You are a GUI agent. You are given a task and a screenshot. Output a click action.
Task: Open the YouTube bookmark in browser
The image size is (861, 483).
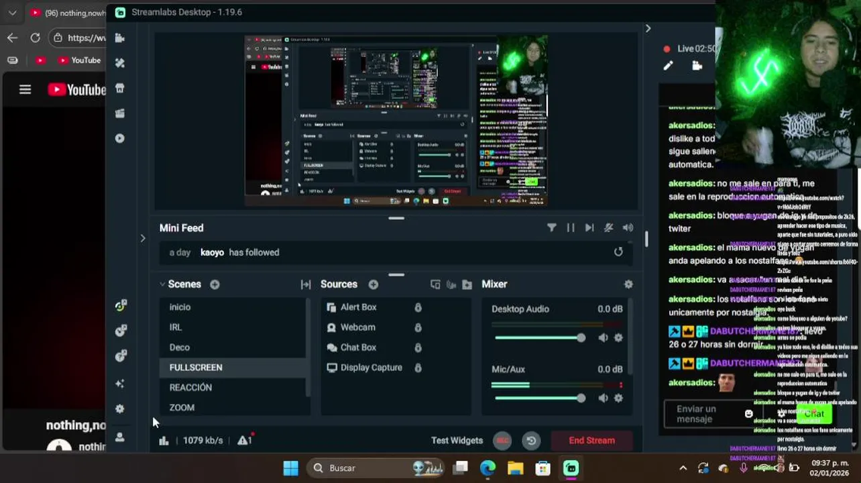78,60
